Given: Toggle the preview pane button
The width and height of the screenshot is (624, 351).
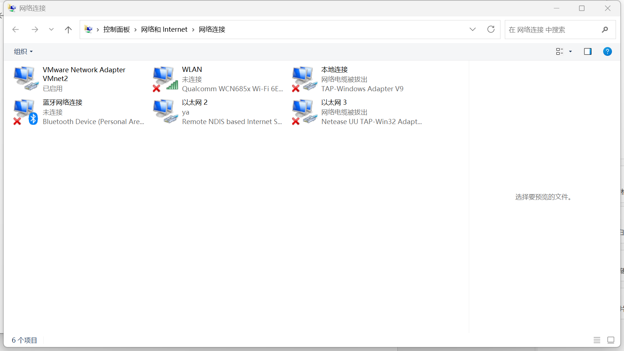Looking at the screenshot, I should tap(587, 51).
